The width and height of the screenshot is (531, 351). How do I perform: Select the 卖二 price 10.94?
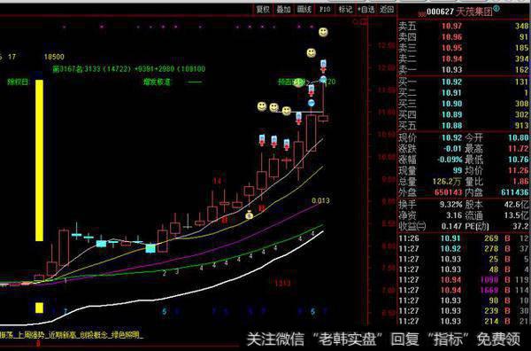tap(451, 58)
